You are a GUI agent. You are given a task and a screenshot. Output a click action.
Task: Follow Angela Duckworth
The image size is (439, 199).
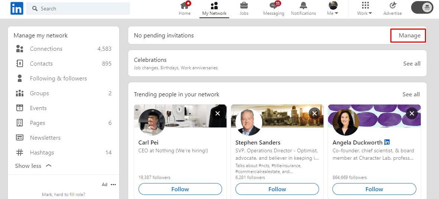[x=374, y=189]
